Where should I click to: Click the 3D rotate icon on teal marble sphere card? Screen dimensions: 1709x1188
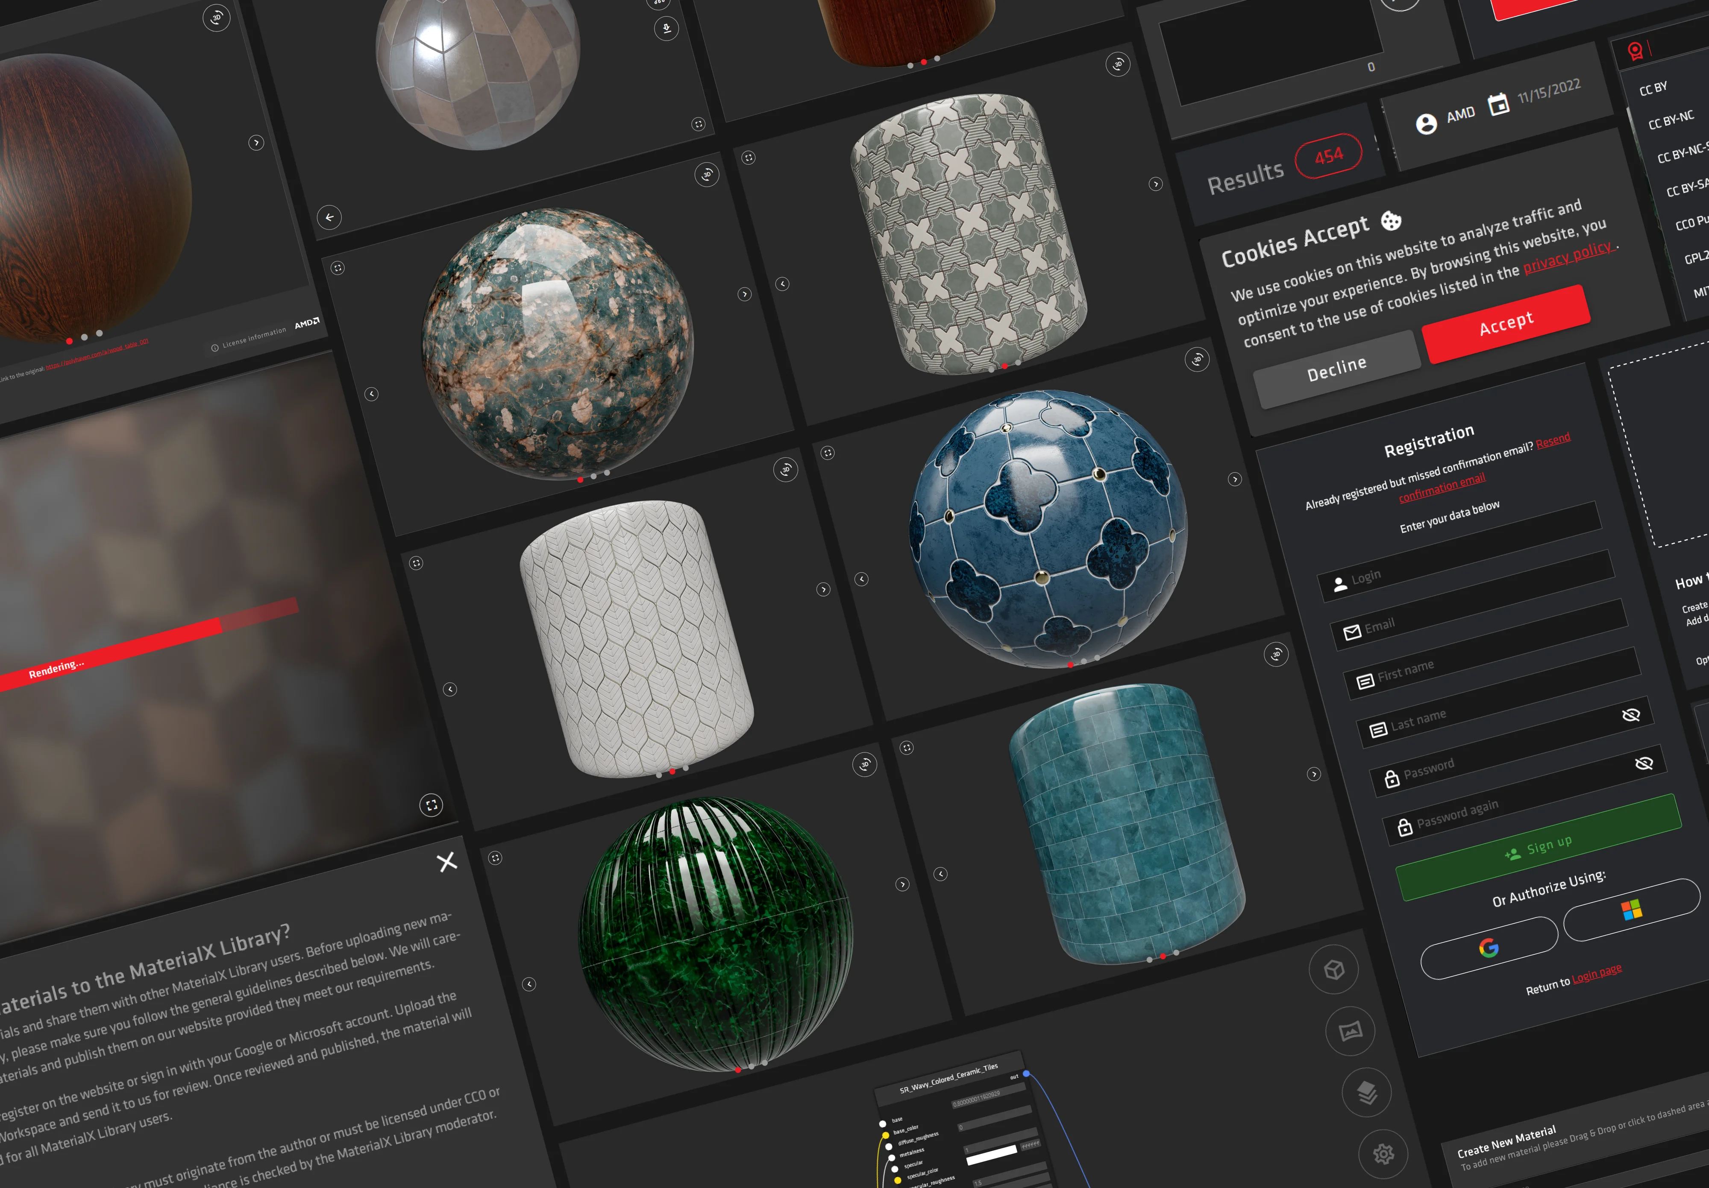[706, 175]
